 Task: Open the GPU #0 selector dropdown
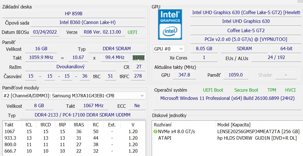(169, 49)
